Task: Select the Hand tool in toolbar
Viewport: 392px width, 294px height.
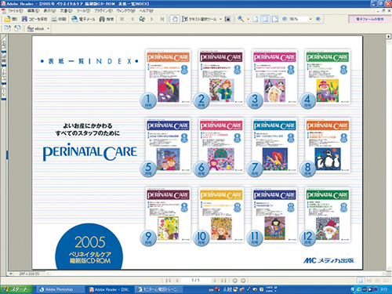Action: click(x=175, y=19)
